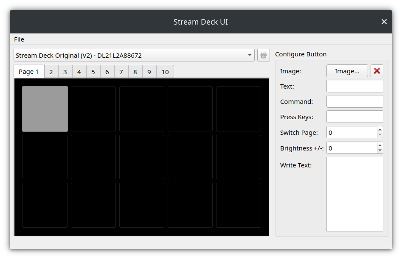Select bottom row last deck key
Screen dimensions: 402x259
239,205
